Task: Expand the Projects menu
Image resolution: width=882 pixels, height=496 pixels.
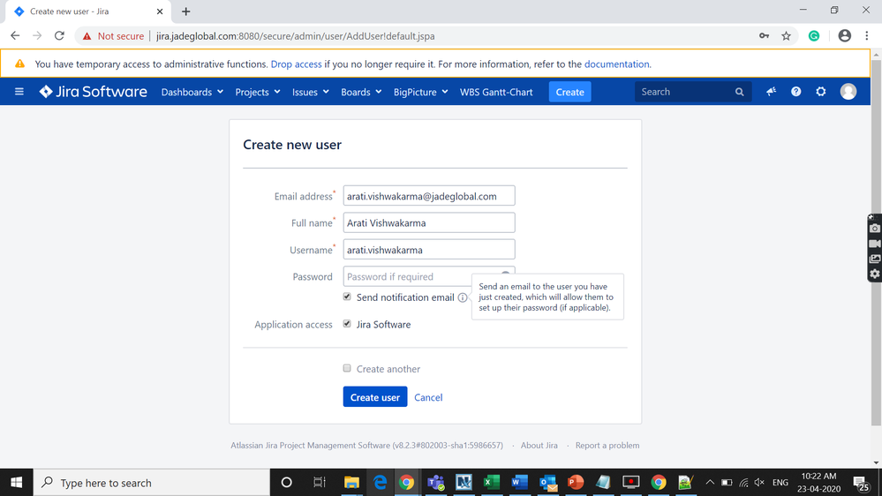Action: [x=258, y=92]
